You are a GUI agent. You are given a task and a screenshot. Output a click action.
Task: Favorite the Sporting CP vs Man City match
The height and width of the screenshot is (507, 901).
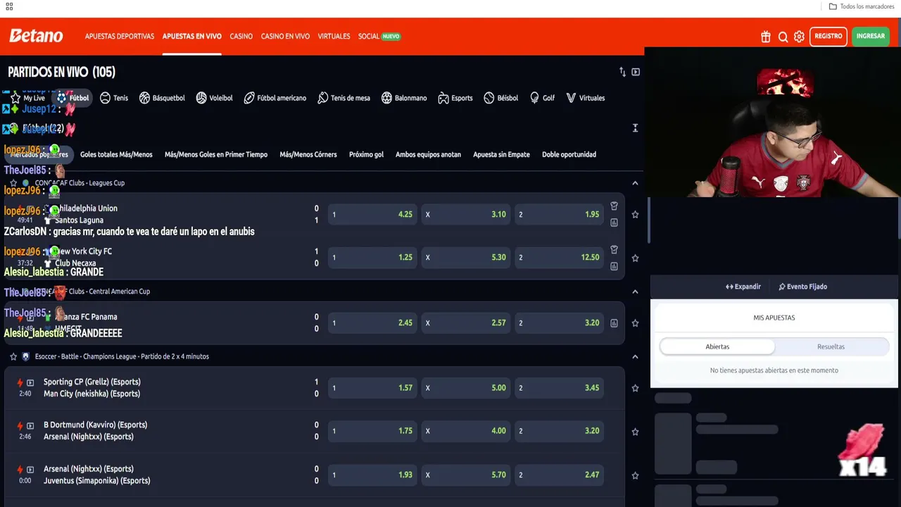click(x=635, y=388)
